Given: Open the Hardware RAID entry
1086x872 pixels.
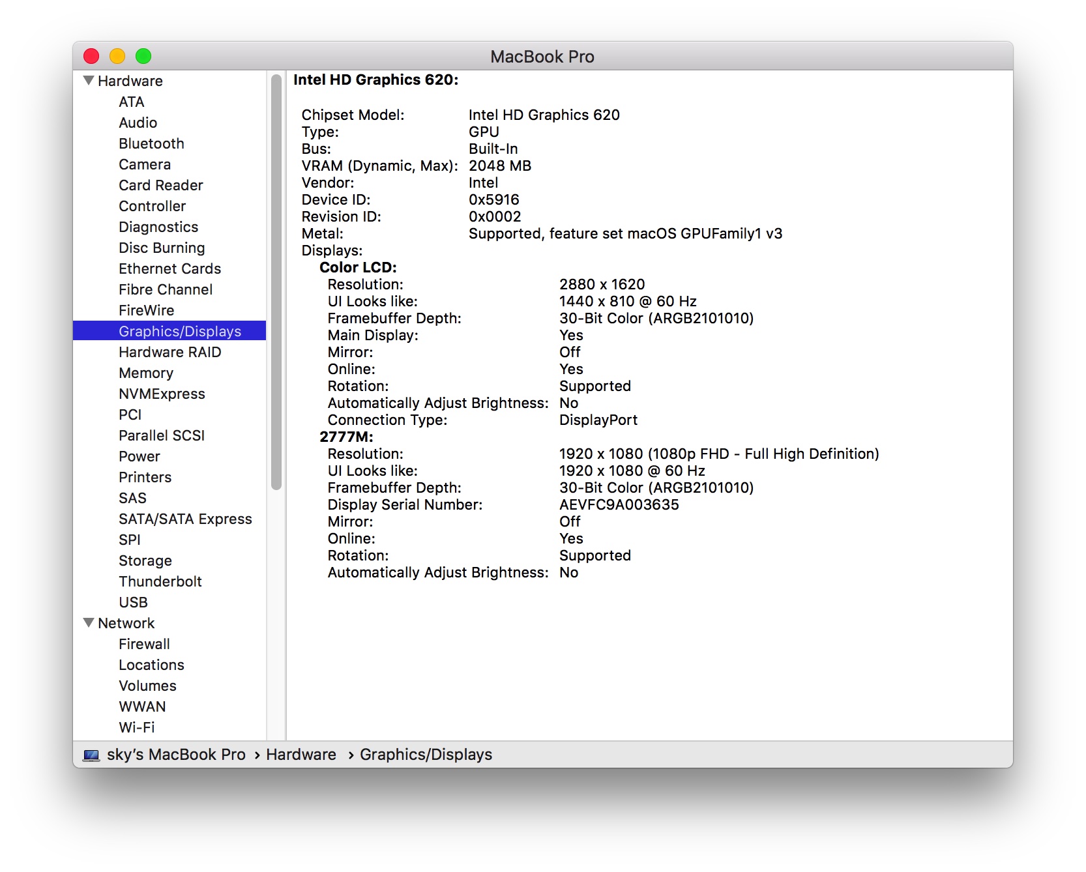Looking at the screenshot, I should 169,352.
